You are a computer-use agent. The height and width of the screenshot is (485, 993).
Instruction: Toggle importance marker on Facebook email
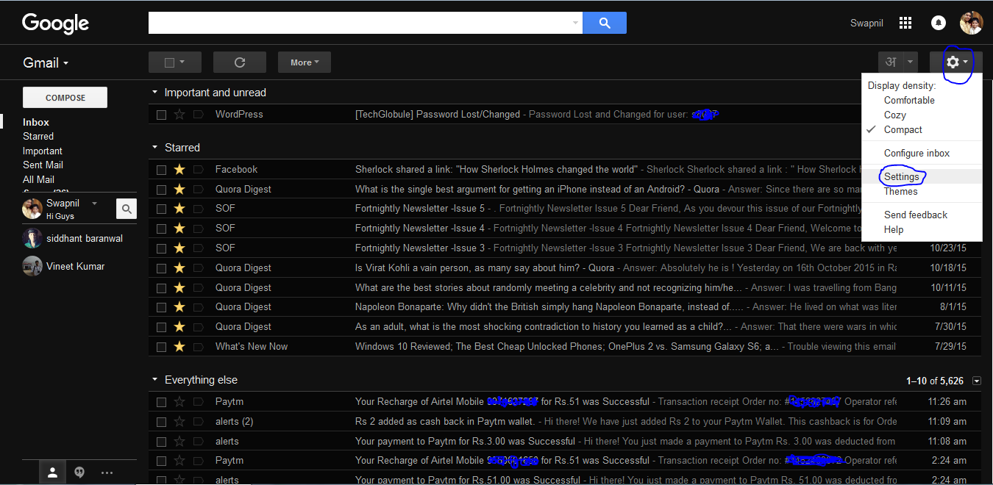[x=198, y=170]
